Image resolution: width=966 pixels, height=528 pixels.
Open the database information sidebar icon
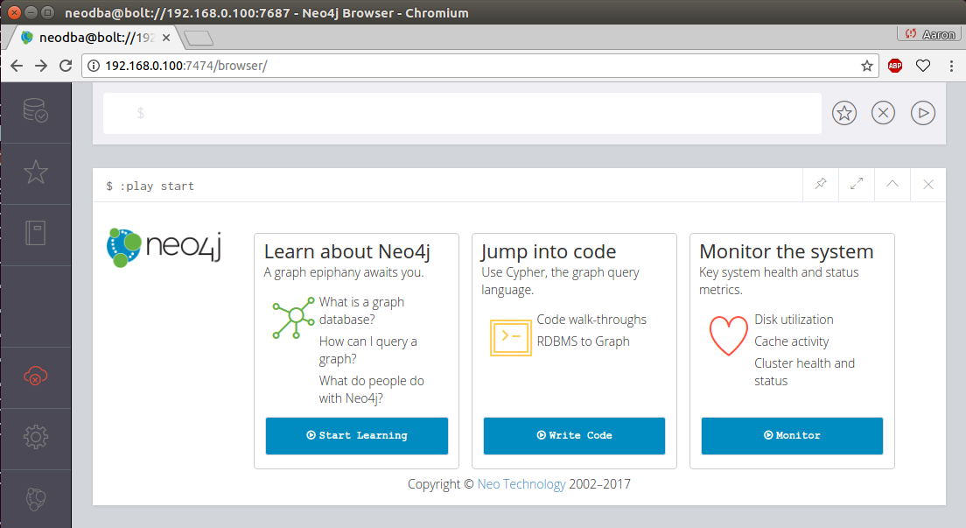click(x=35, y=111)
